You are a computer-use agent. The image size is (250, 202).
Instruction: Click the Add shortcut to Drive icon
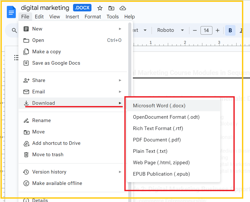[x=26, y=144]
